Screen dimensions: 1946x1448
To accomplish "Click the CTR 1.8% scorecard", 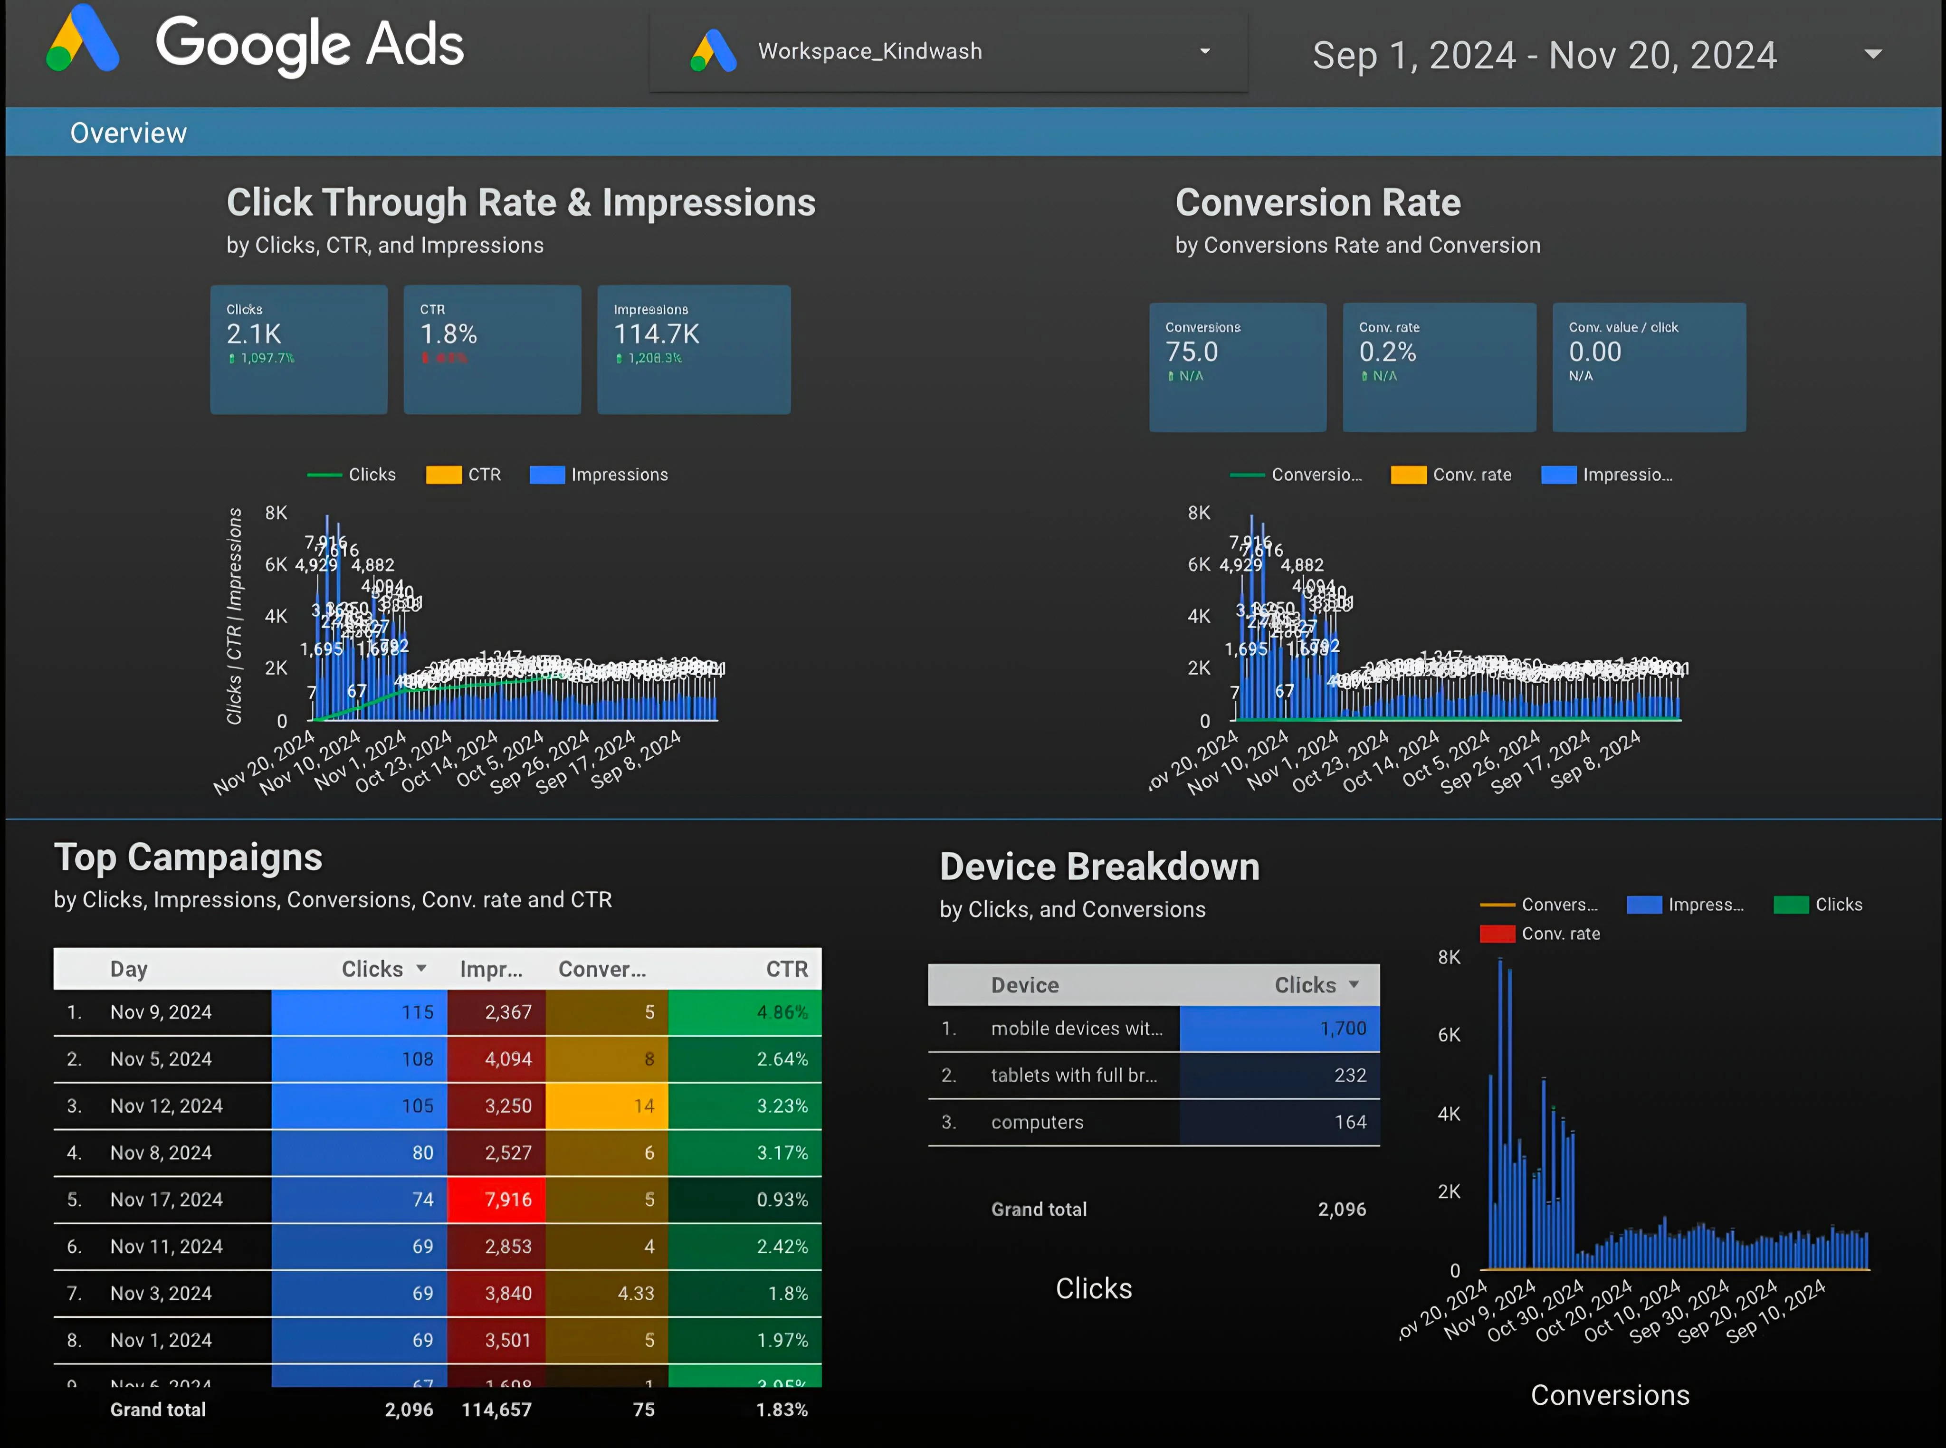I will pyautogui.click(x=492, y=349).
